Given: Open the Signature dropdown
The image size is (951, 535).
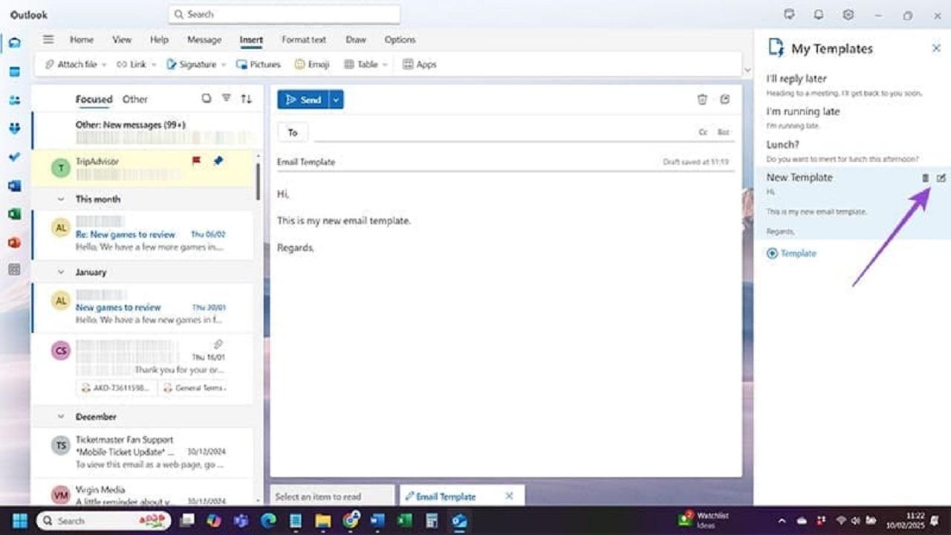Looking at the screenshot, I should [x=196, y=65].
